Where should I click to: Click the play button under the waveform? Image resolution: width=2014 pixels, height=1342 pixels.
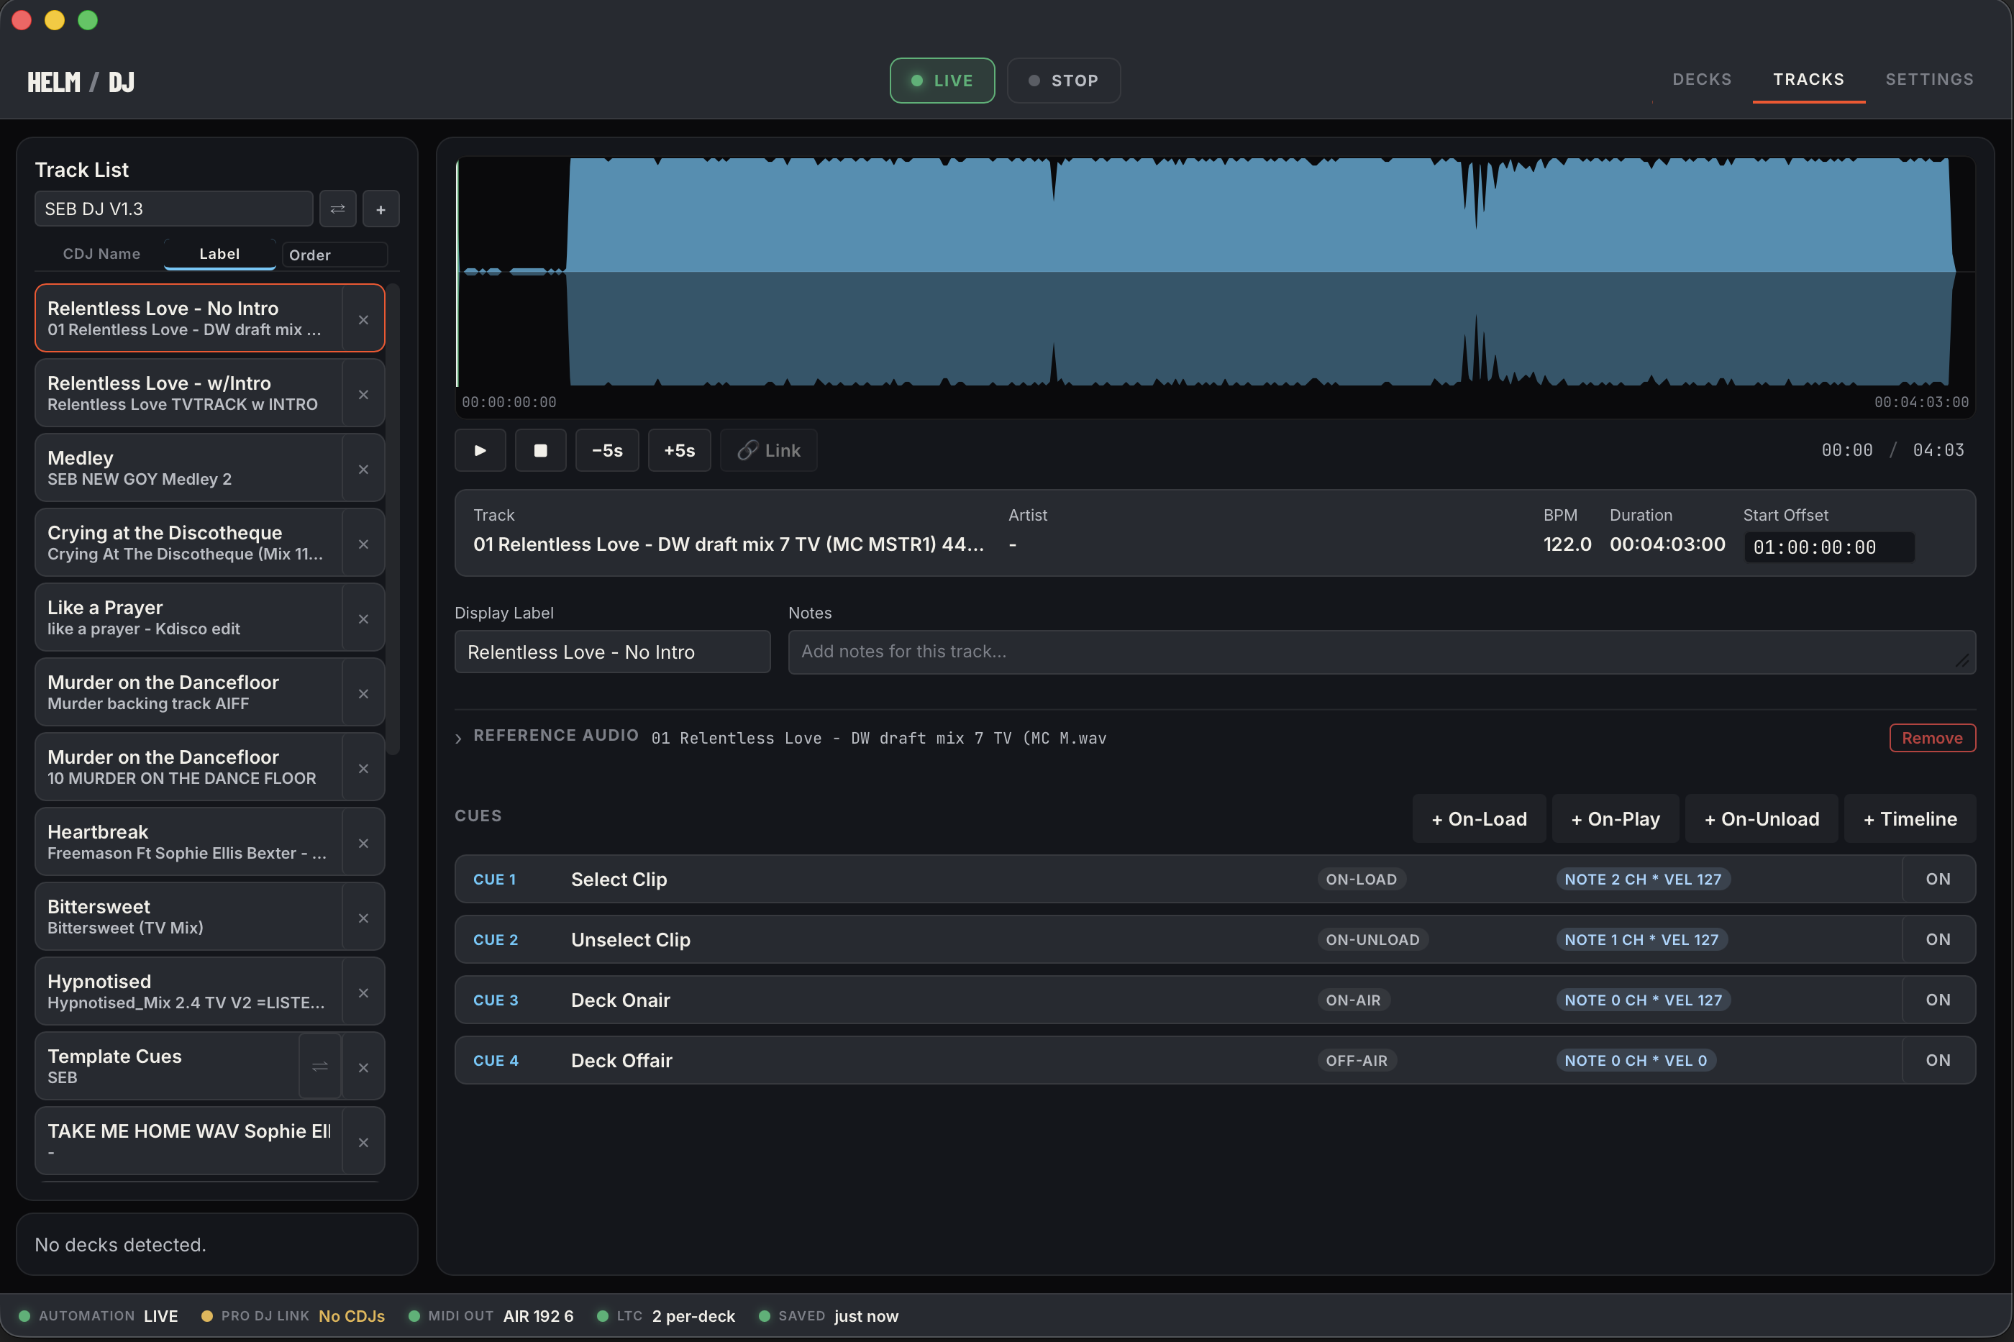pyautogui.click(x=480, y=450)
